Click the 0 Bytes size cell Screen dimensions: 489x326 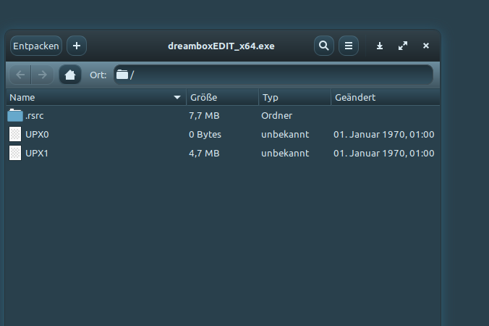pos(205,135)
